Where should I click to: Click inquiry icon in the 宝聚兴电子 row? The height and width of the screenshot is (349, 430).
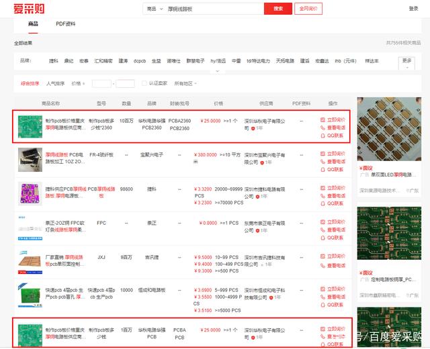click(322, 154)
